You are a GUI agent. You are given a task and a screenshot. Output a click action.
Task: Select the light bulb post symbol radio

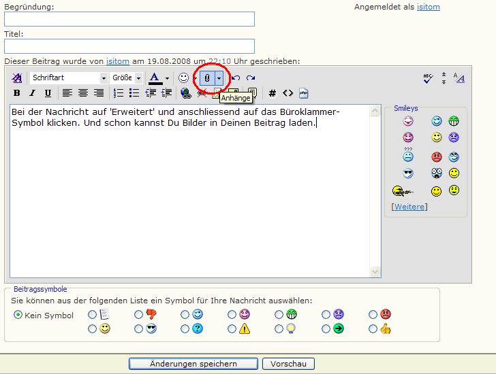click(x=279, y=329)
